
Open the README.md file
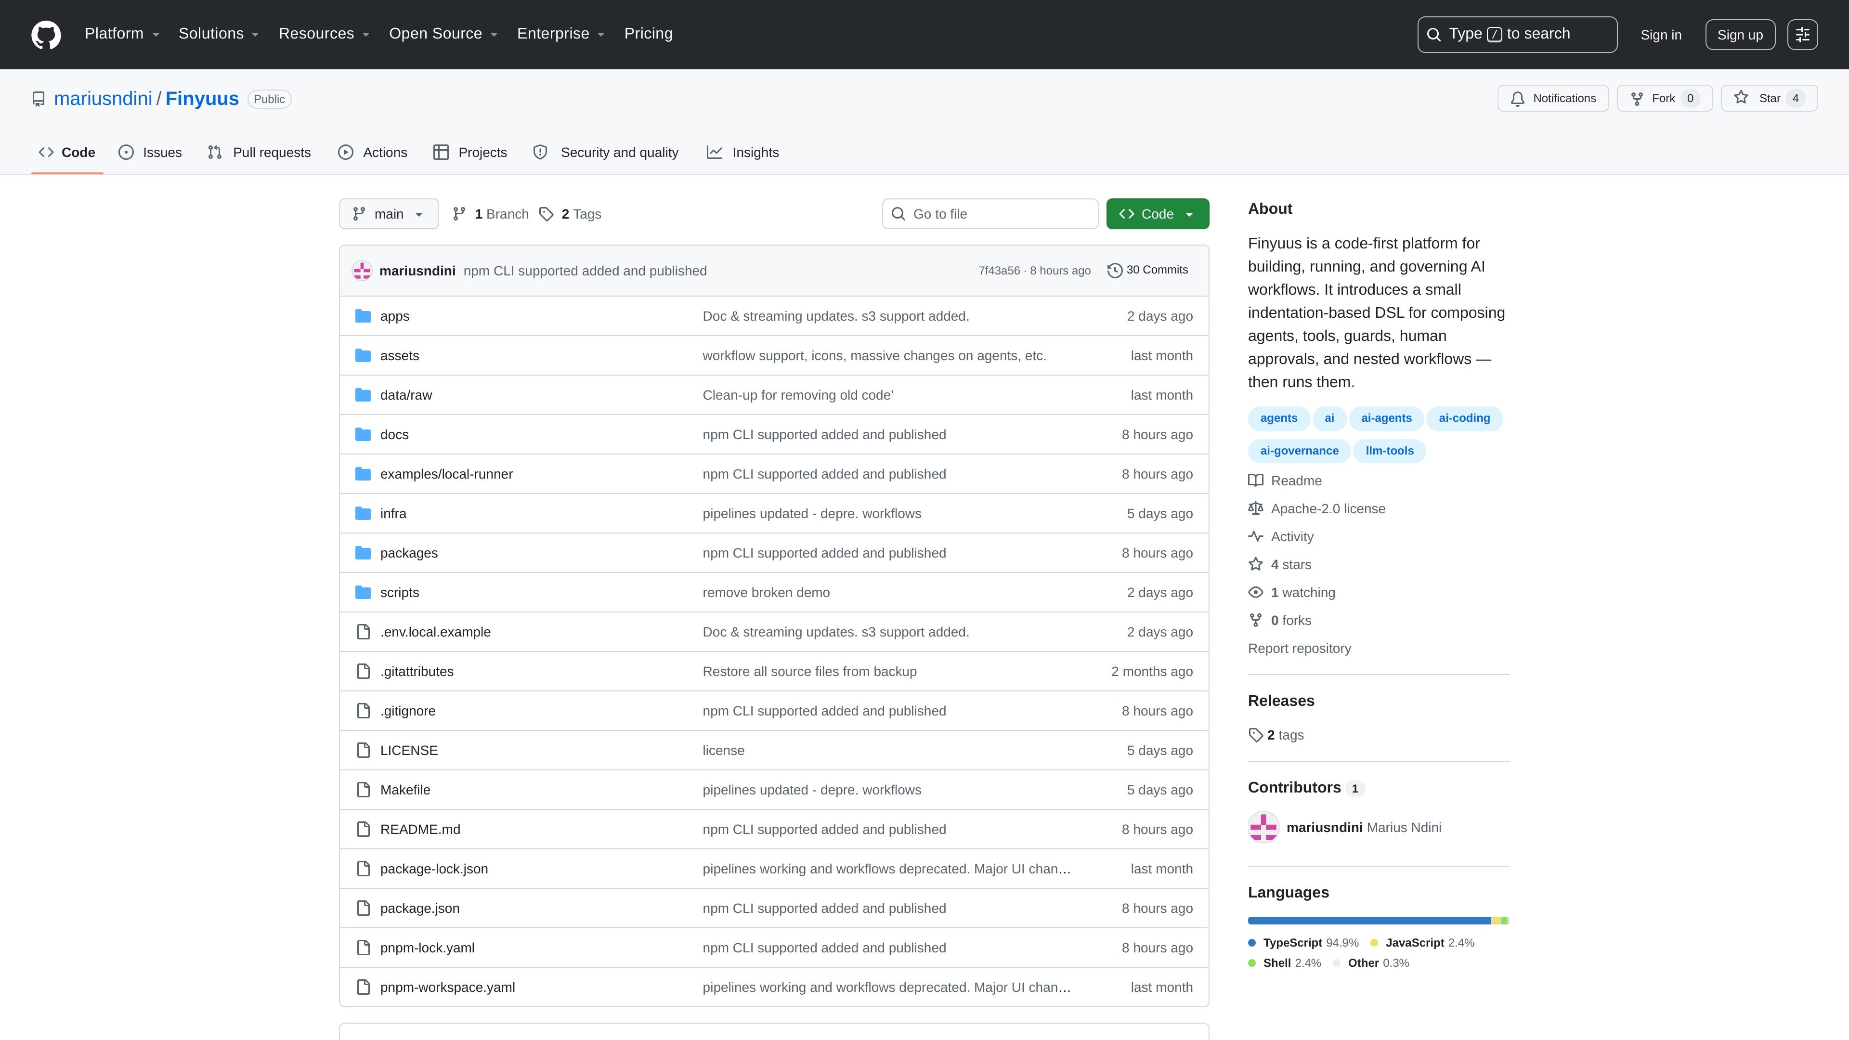[420, 829]
